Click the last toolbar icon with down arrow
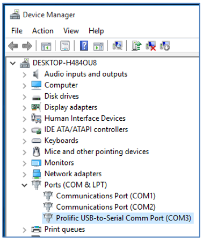Viewport: 203px width, 242px height. pos(165,46)
